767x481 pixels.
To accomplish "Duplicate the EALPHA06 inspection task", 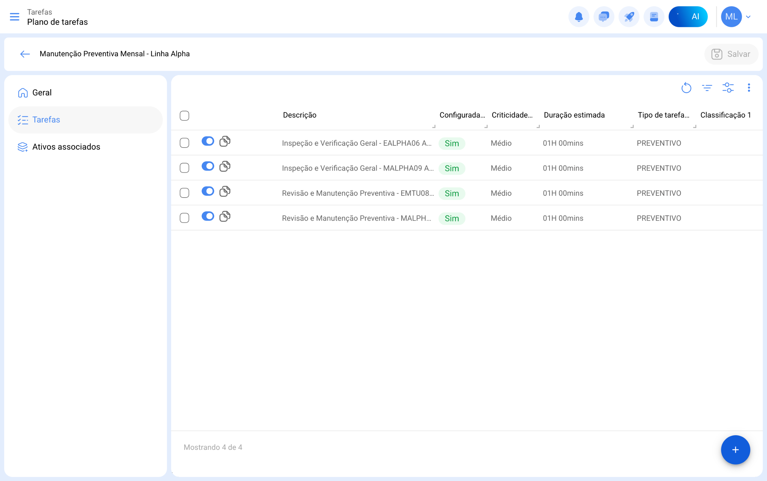I will coord(225,141).
